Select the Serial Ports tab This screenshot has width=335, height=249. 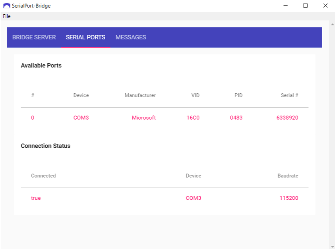85,37
